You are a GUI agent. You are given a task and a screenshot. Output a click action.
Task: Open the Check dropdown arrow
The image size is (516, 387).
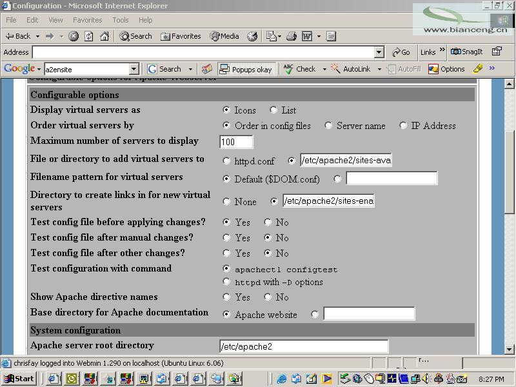click(324, 69)
